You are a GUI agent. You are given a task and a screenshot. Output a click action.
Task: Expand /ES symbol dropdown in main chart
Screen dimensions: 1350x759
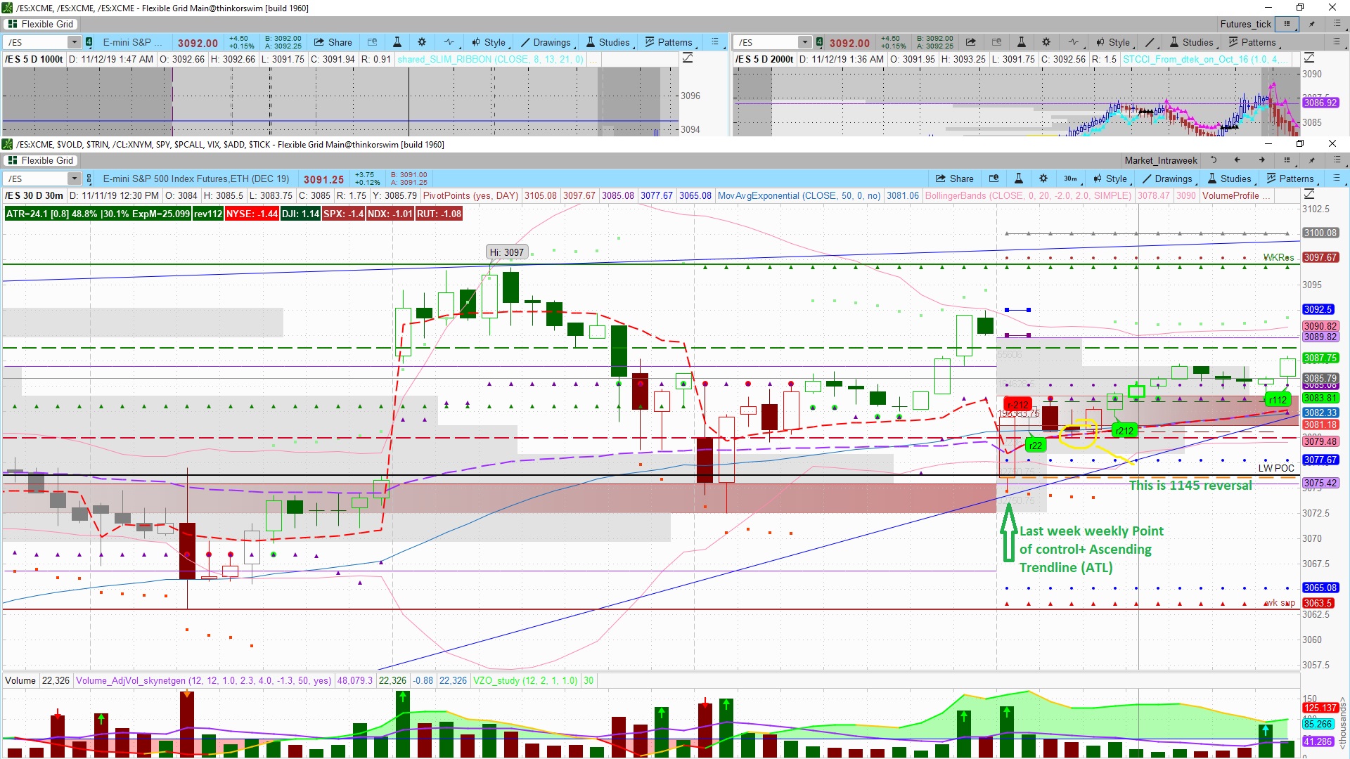[74, 179]
